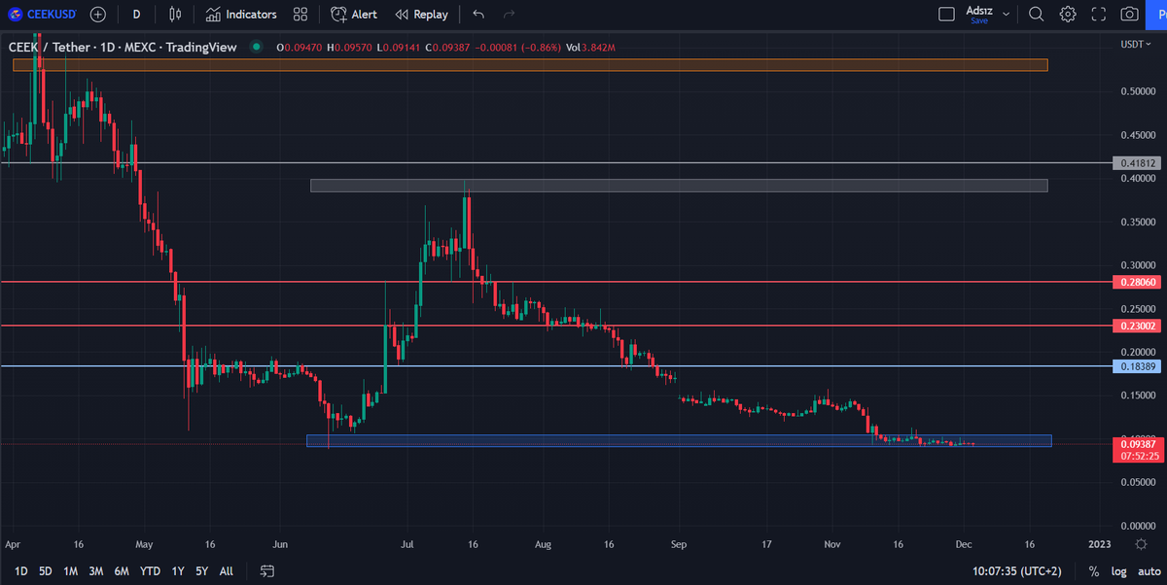Enter fullscreen mode
Image resolution: width=1167 pixels, height=585 pixels.
pyautogui.click(x=1099, y=15)
